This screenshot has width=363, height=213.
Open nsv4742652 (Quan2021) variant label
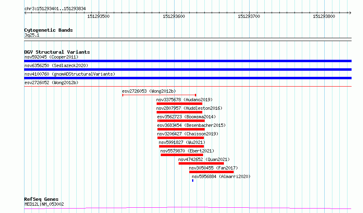tap(204, 159)
